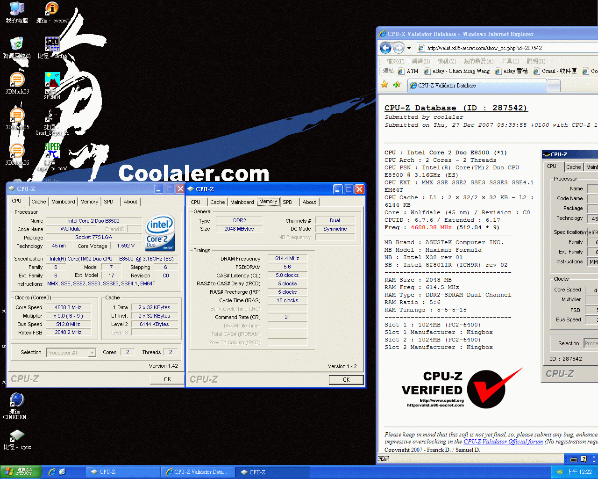Open the 我的最愛(A) menu
This screenshot has height=479, width=598.
click(x=478, y=61)
